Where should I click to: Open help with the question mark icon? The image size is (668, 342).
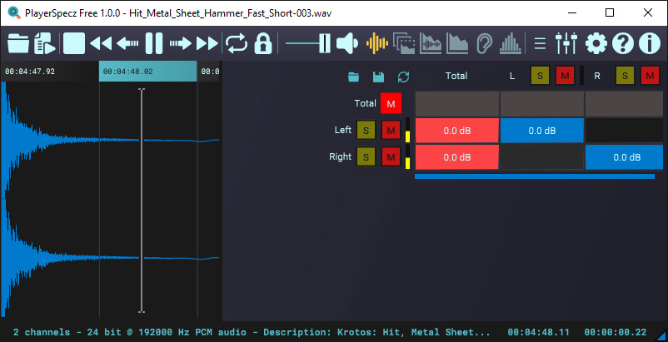tap(622, 43)
